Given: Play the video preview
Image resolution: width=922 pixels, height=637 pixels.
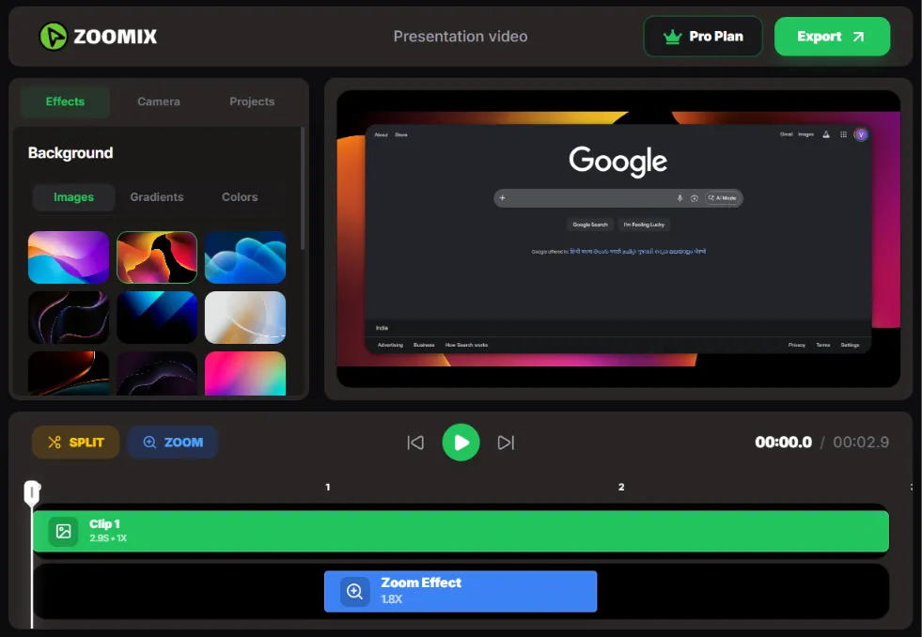Looking at the screenshot, I should (x=461, y=443).
